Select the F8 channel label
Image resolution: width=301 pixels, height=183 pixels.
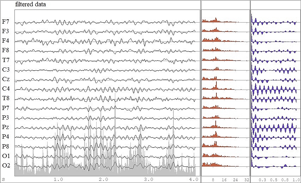coord(6,50)
